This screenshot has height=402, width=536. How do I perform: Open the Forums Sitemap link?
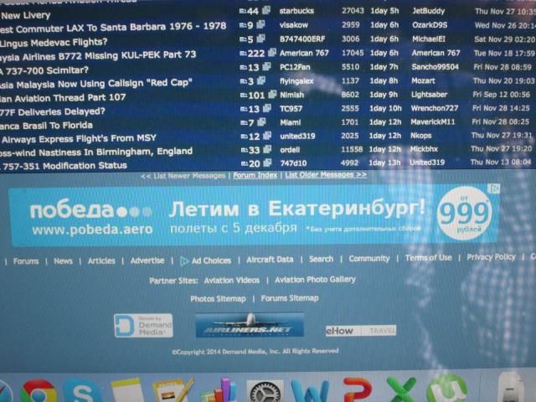(290, 298)
